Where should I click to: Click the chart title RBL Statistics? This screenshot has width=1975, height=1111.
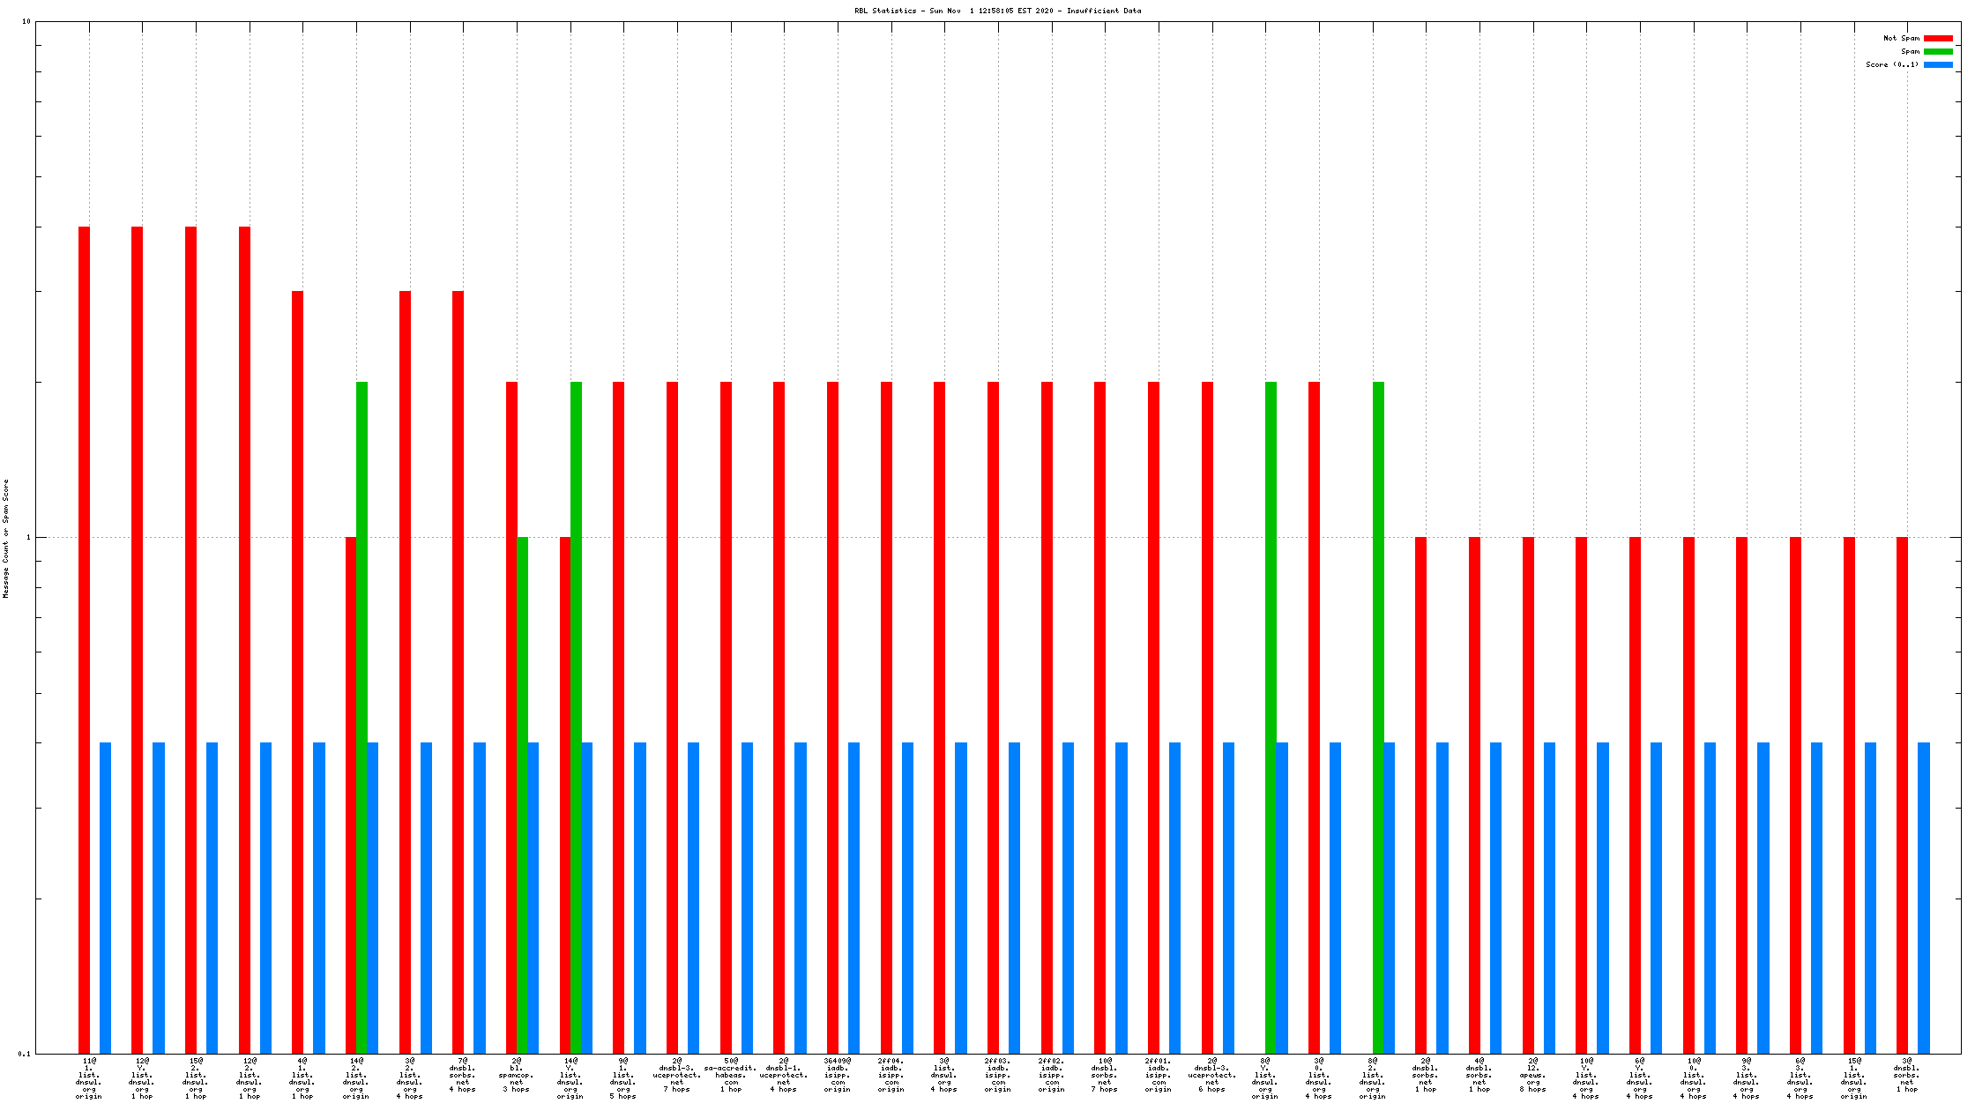point(997,11)
